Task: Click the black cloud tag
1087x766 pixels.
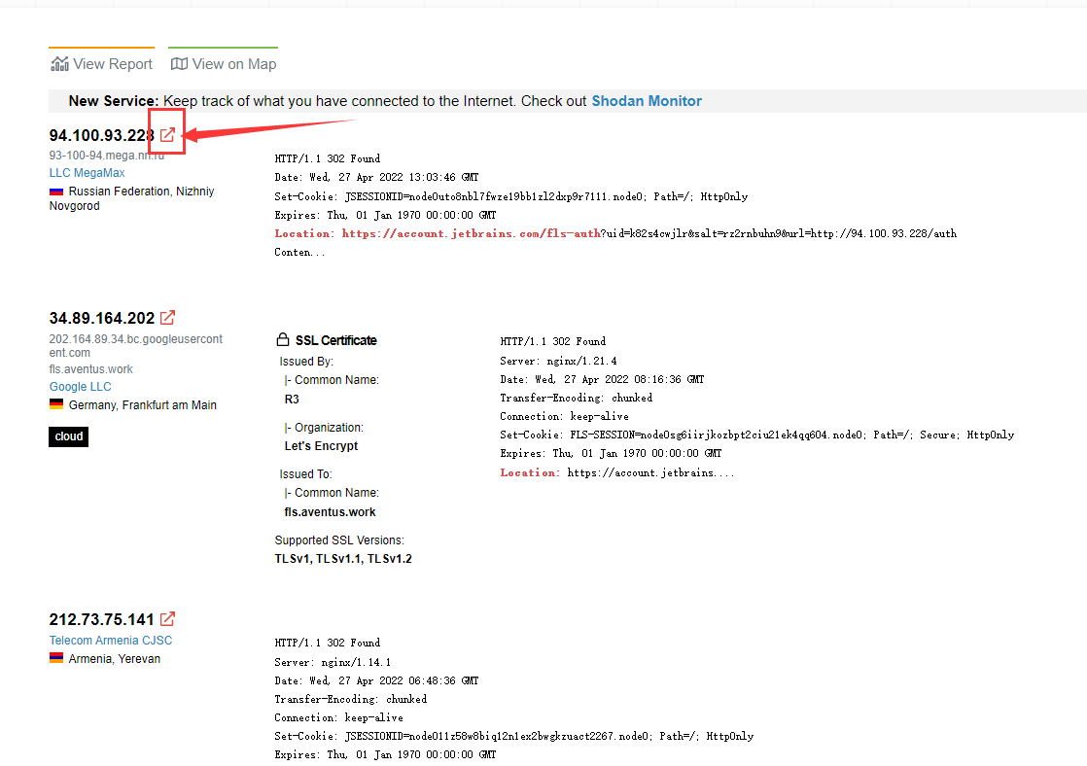Action: coord(69,436)
